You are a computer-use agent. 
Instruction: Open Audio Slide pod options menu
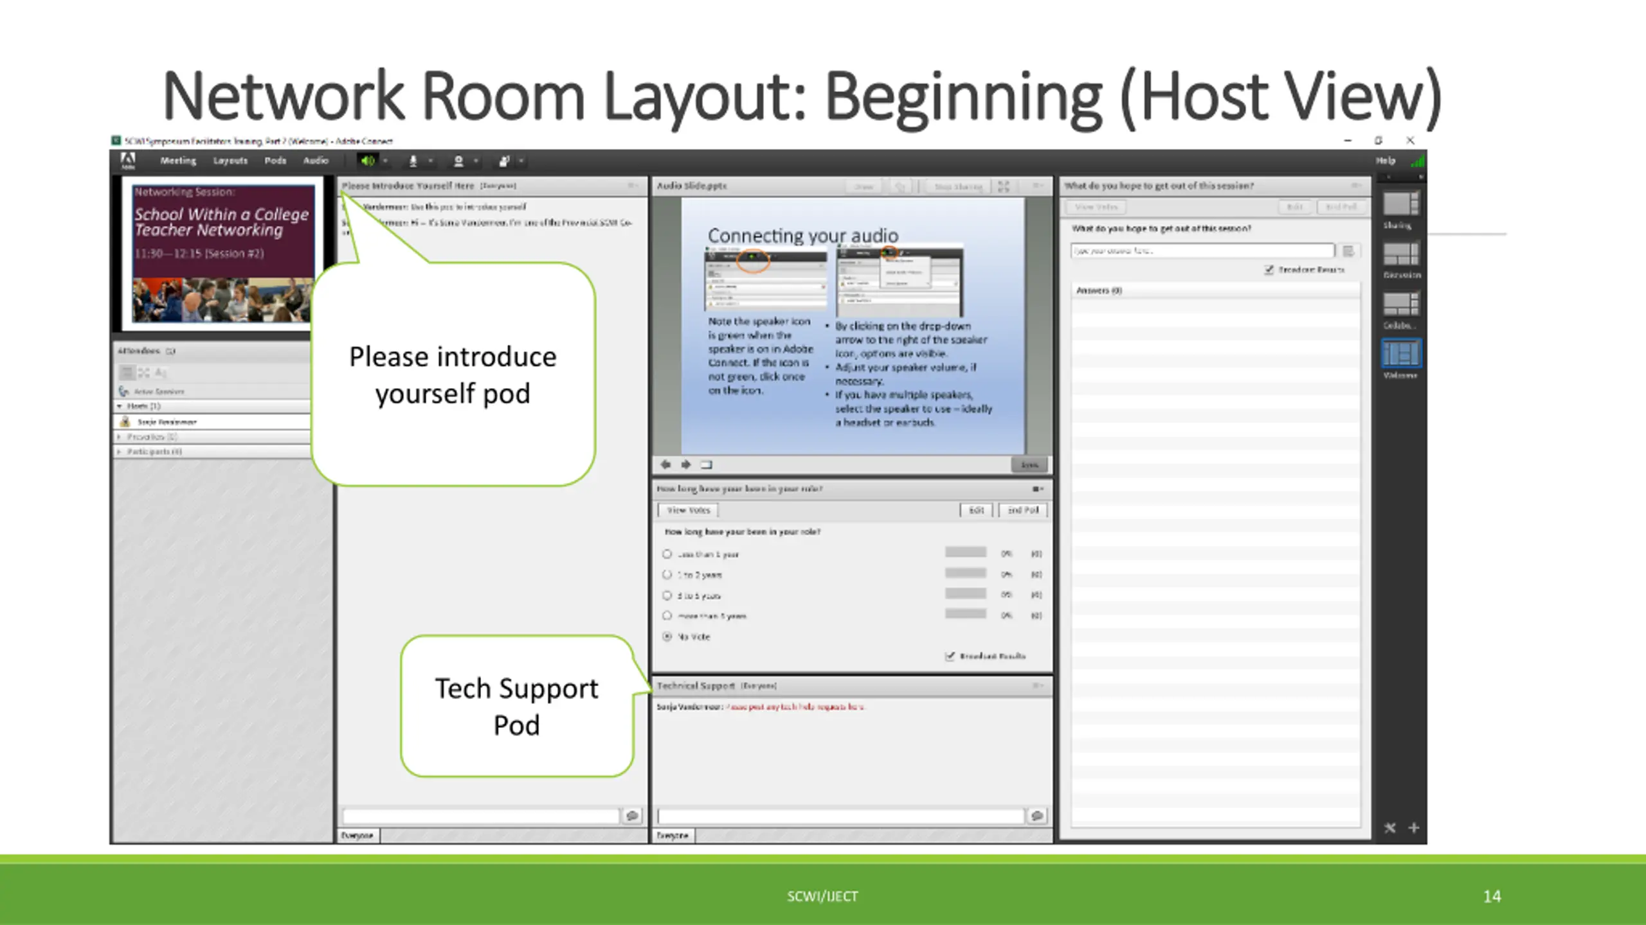(1037, 186)
